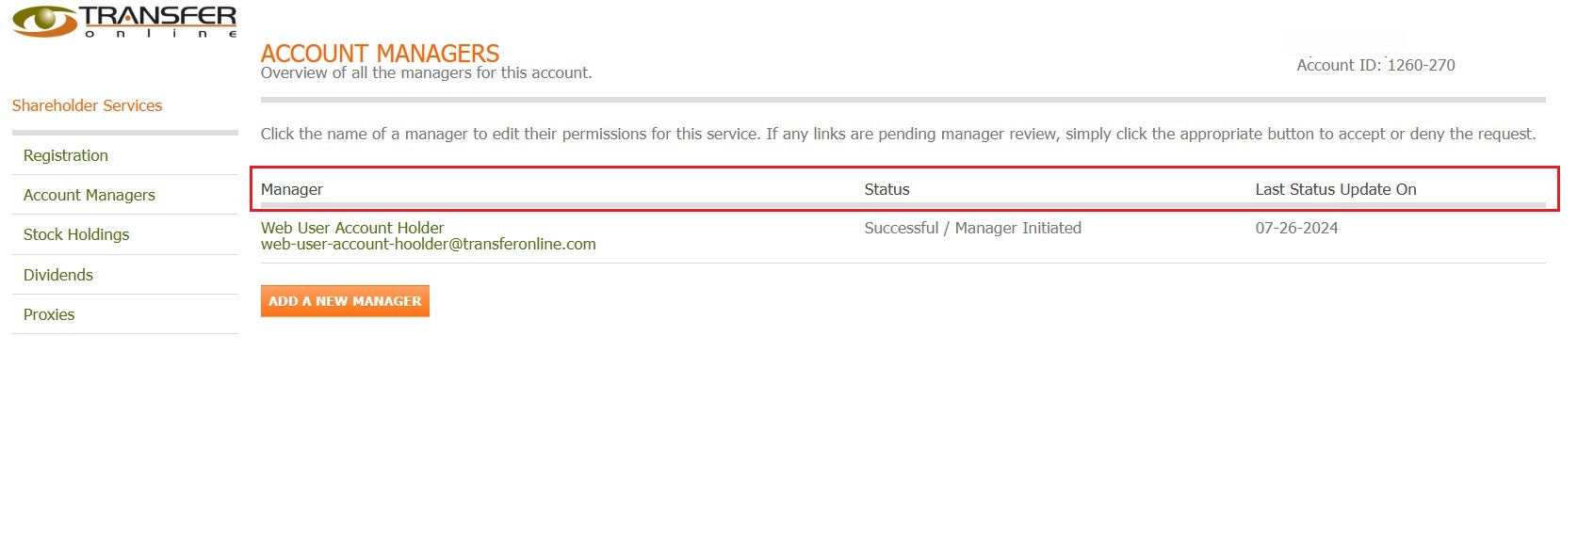Viewport: 1594px width, 560px height.
Task: Select Proxies from the sidebar
Action: click(x=49, y=314)
